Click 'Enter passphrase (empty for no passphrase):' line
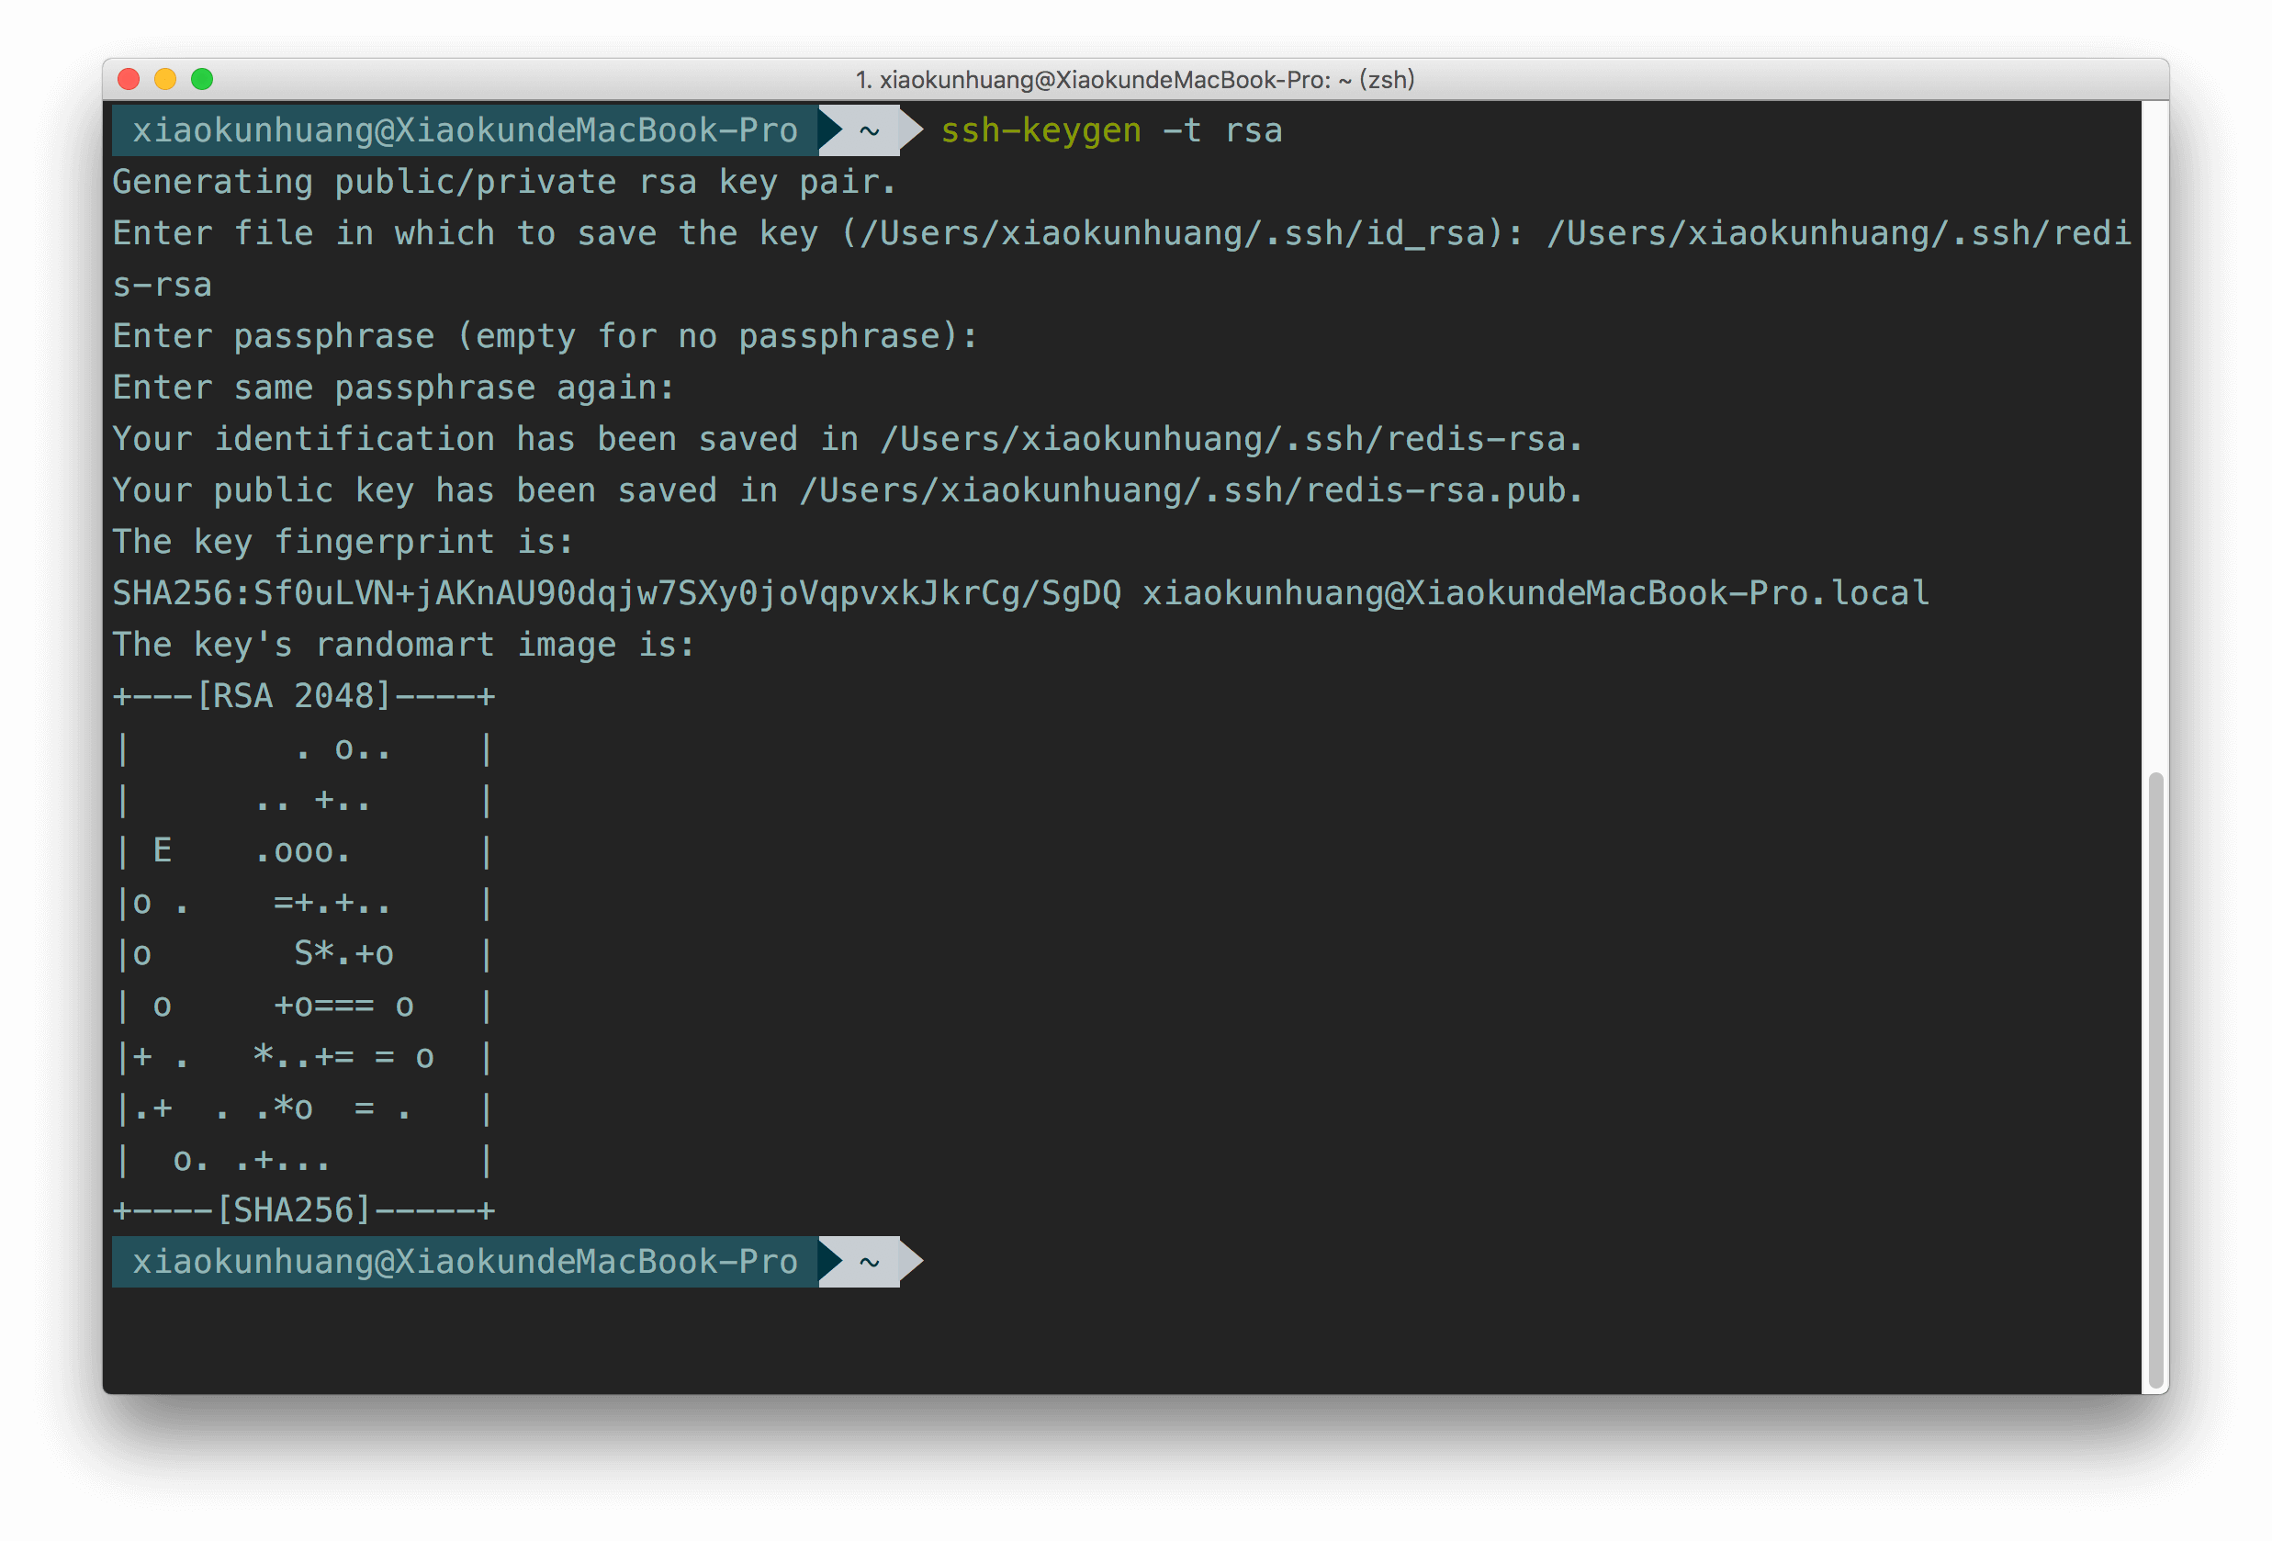This screenshot has width=2272, height=1541. (545, 336)
